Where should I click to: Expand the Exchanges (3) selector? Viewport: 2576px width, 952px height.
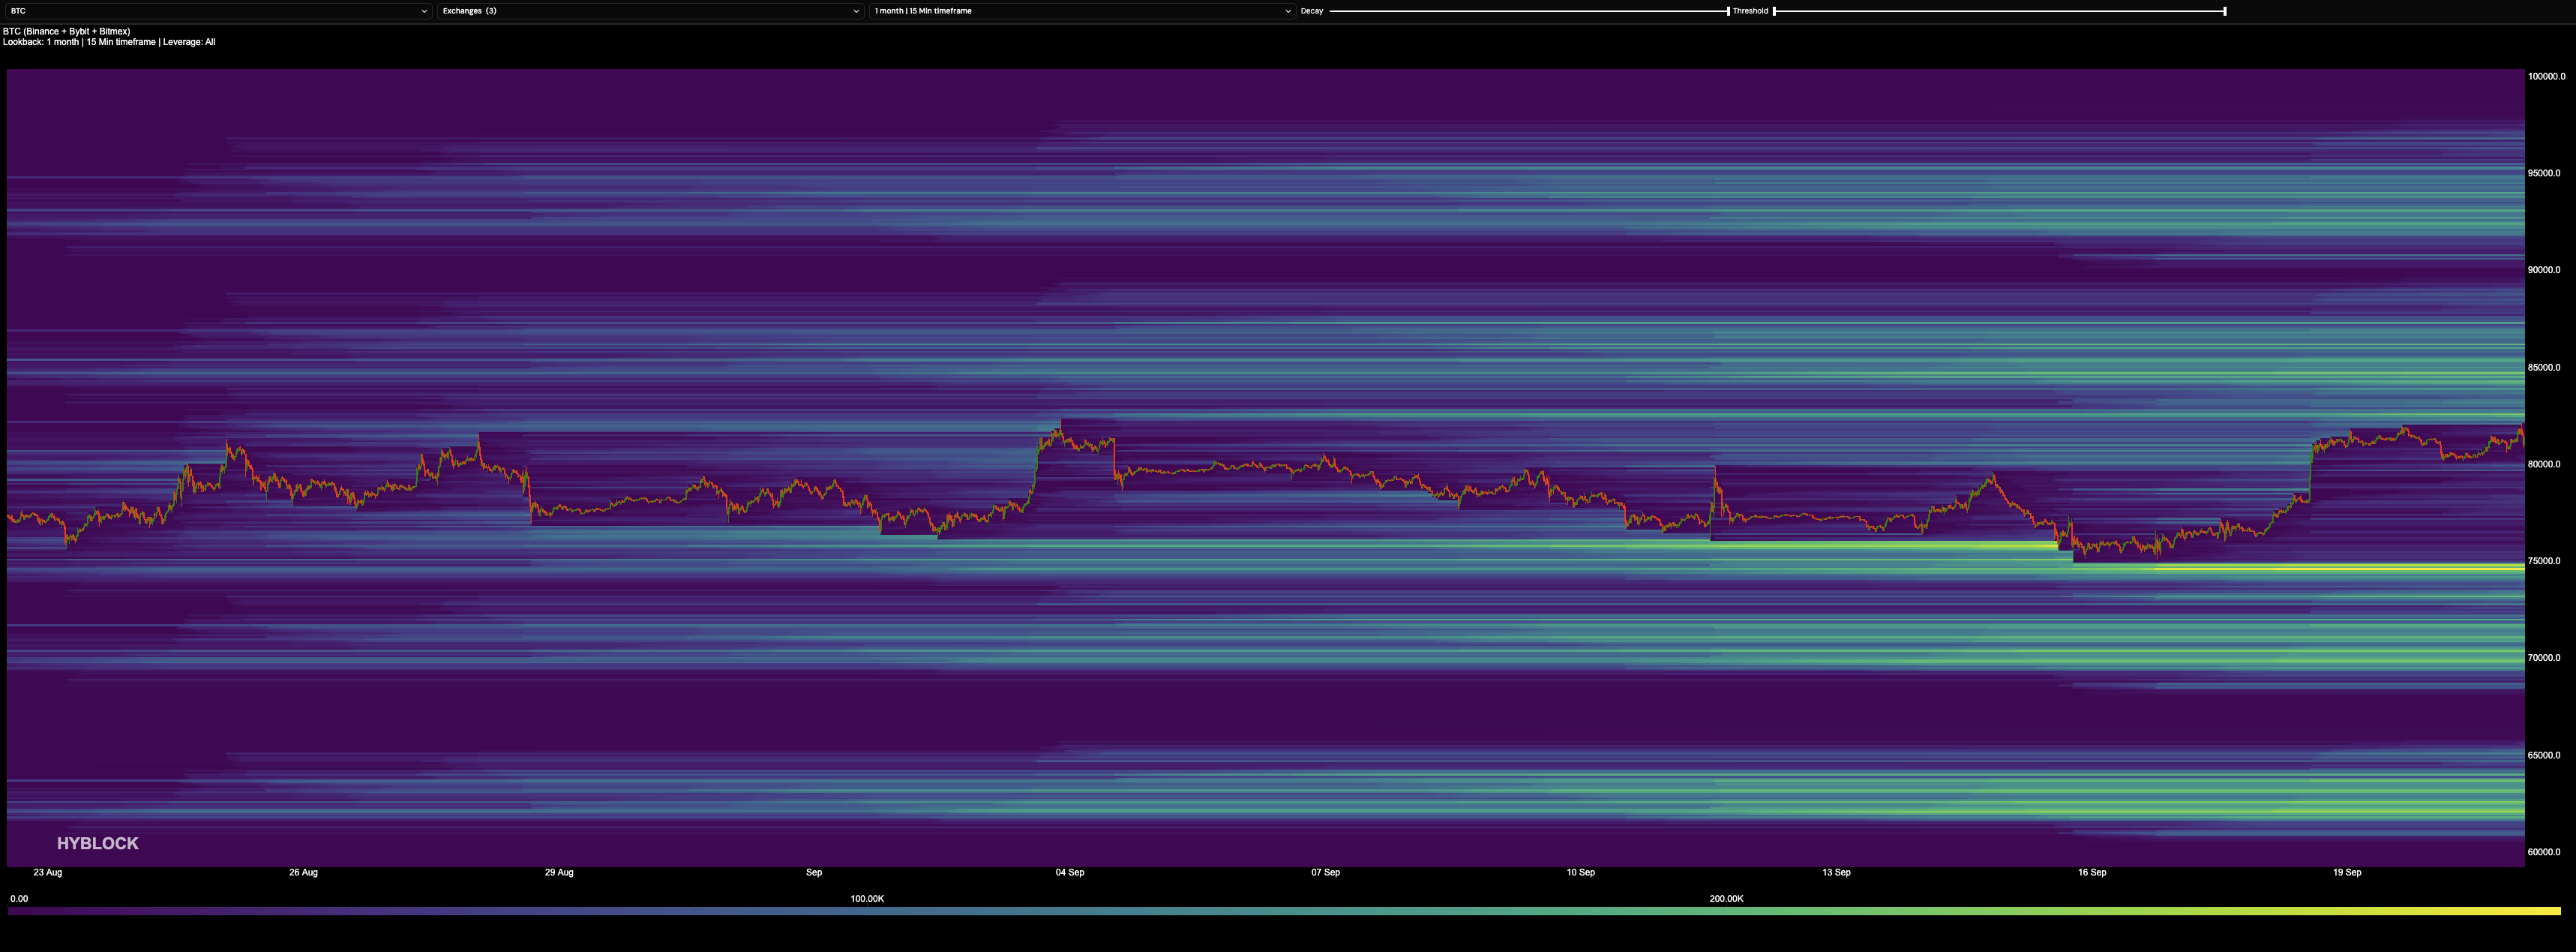coord(650,11)
